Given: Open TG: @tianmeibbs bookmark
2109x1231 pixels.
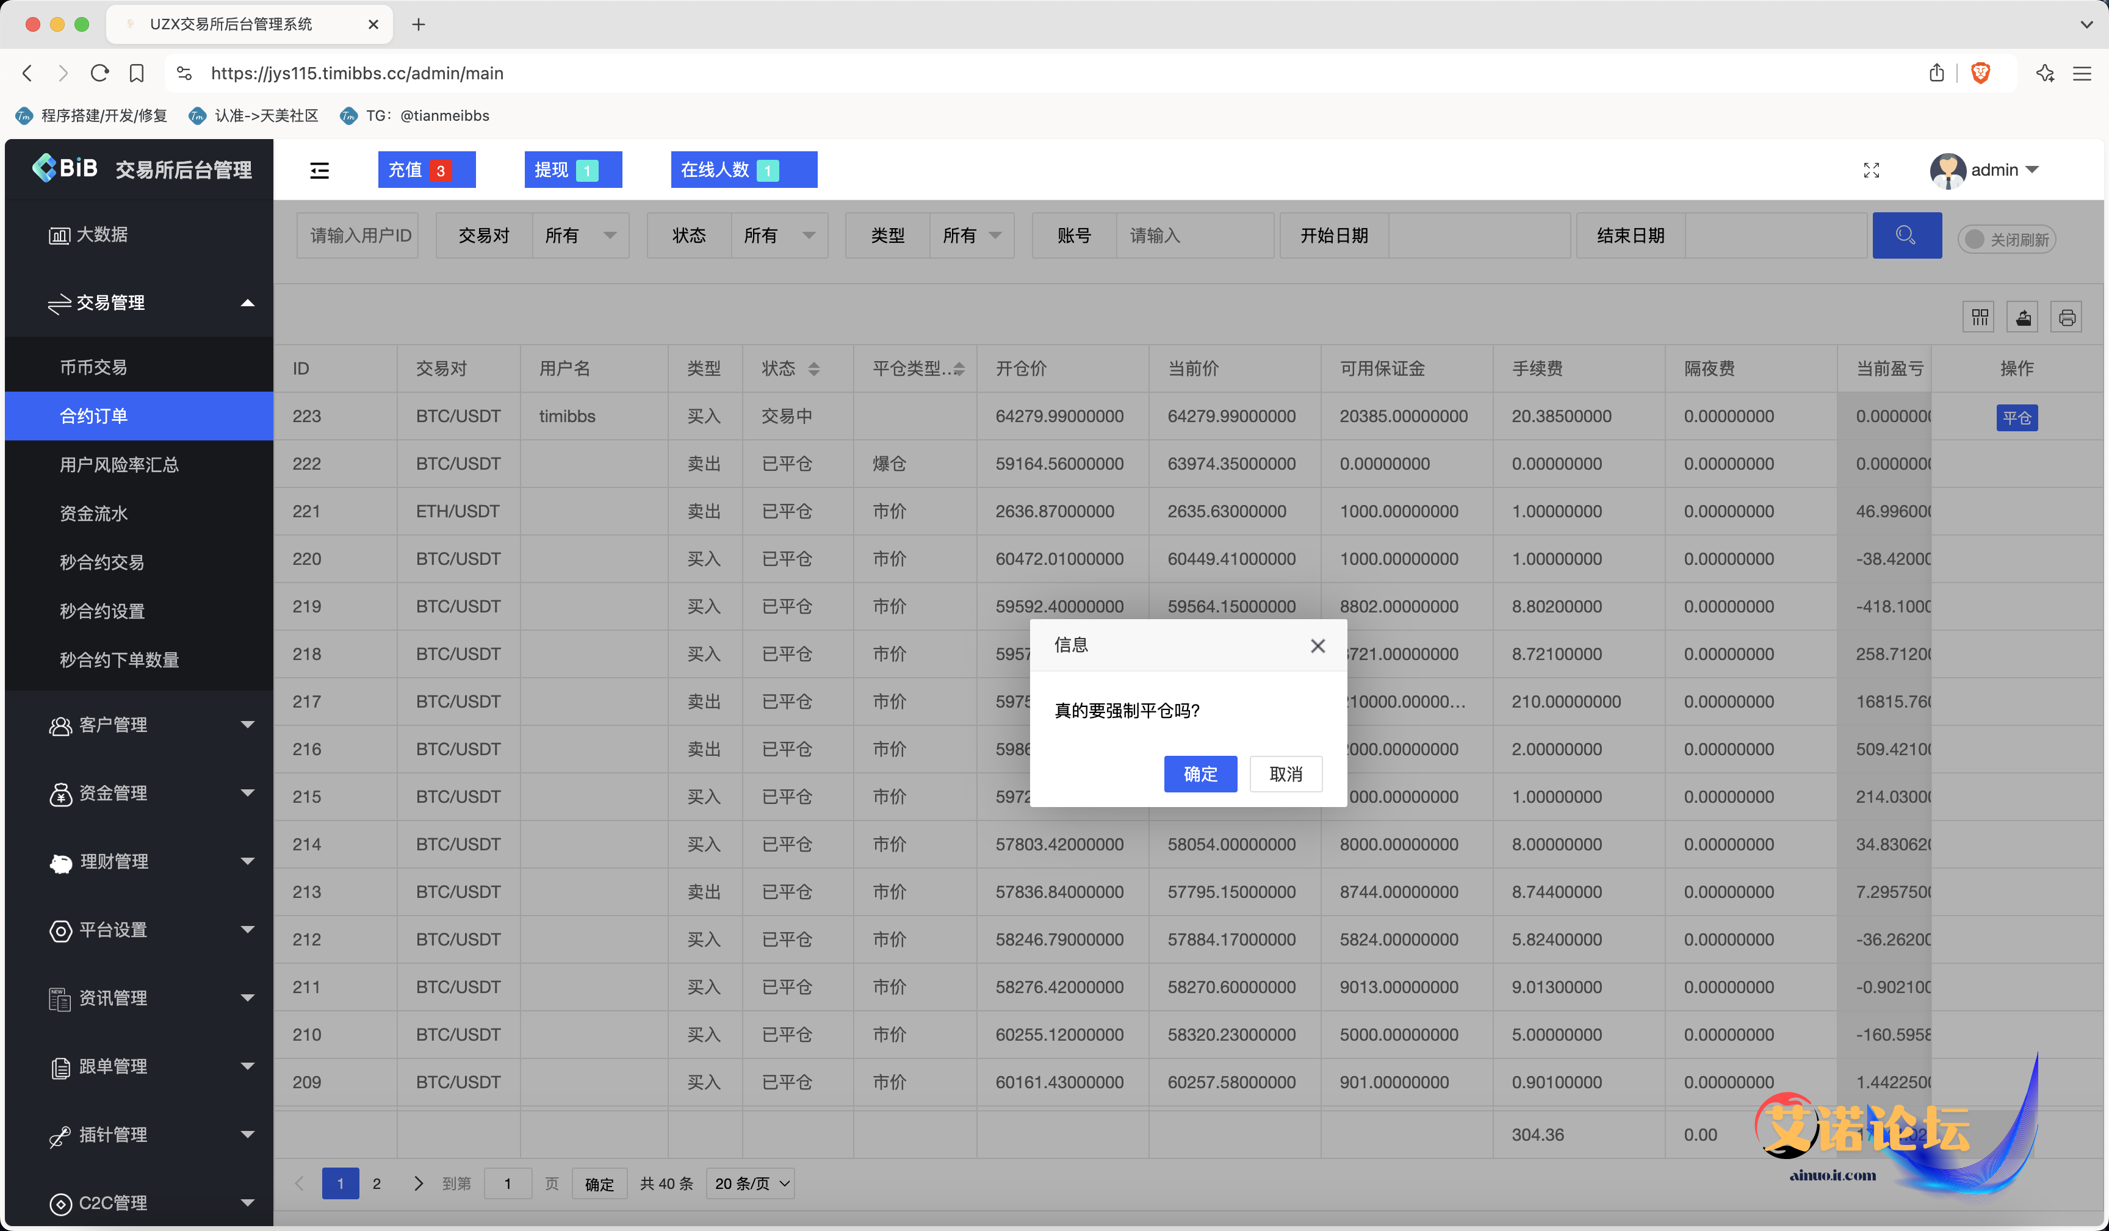Looking at the screenshot, I should (x=415, y=115).
